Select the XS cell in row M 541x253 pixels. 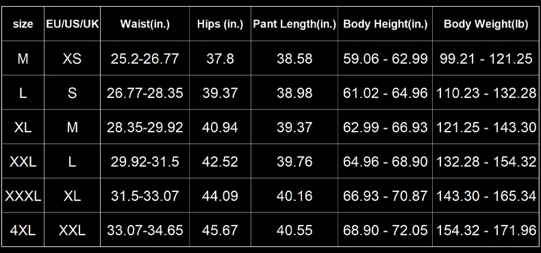[72, 59]
